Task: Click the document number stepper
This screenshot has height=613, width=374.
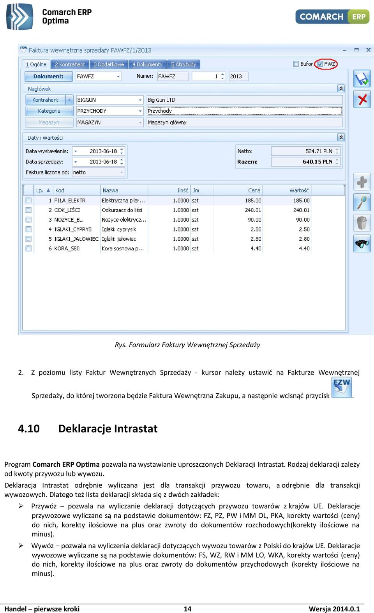Action: click(222, 76)
